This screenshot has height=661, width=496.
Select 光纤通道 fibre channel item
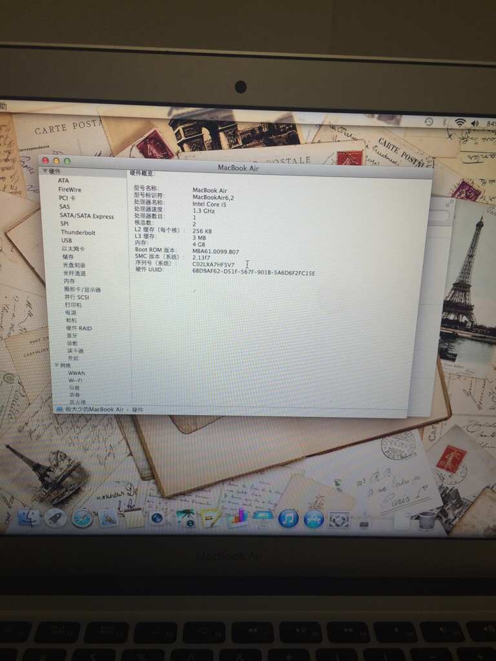pos(75,273)
